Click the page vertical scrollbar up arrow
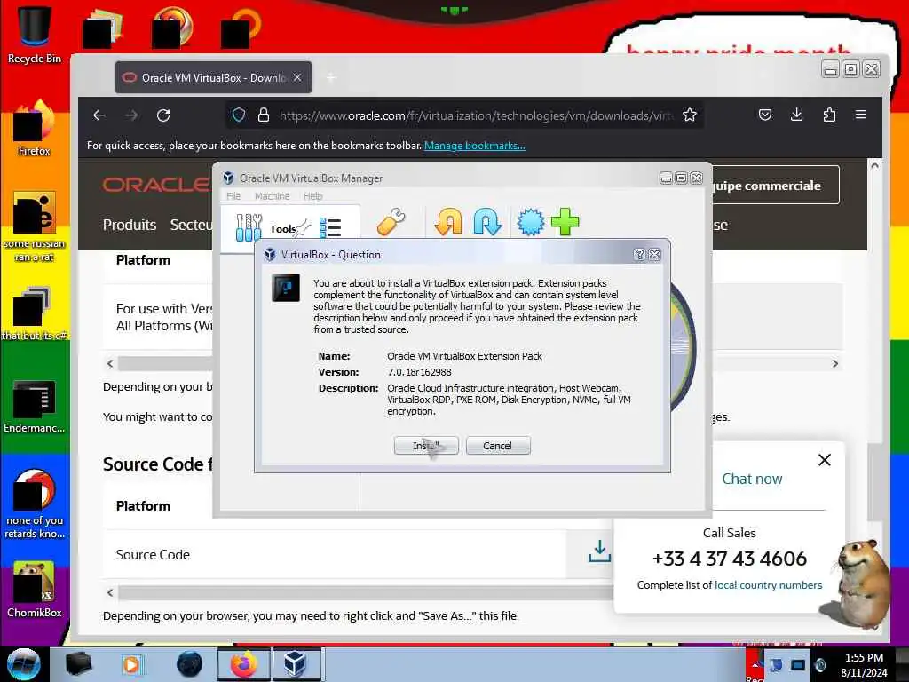 click(874, 165)
